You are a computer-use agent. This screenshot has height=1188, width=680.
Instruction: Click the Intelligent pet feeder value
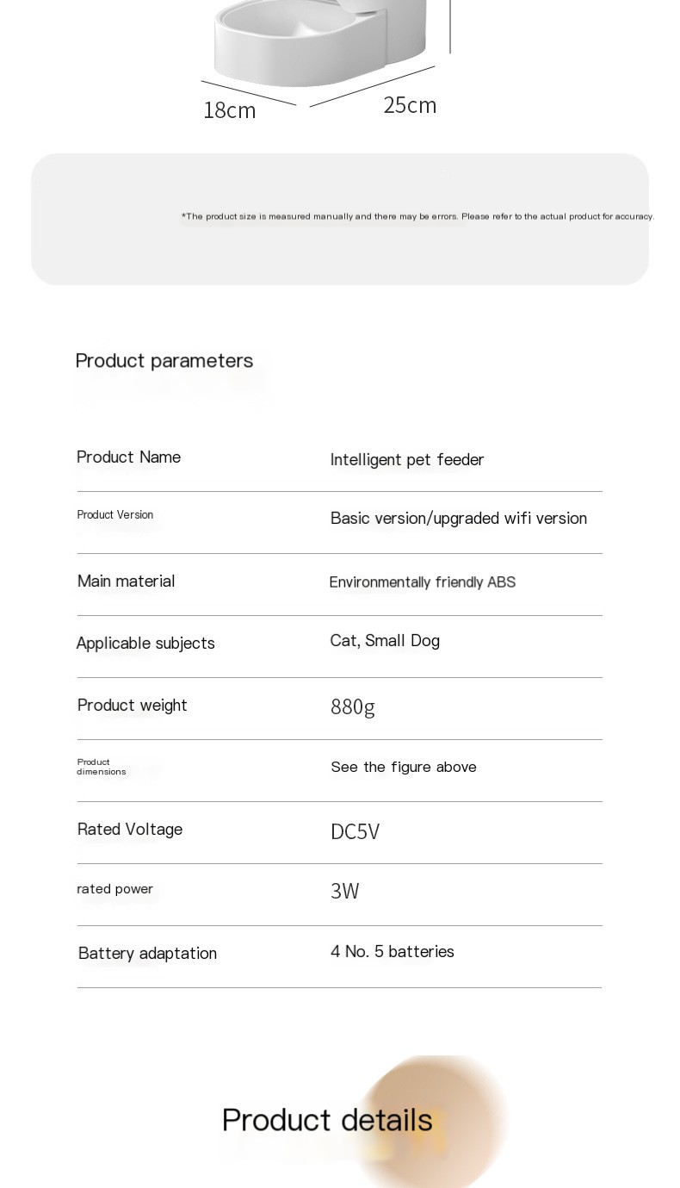(407, 460)
